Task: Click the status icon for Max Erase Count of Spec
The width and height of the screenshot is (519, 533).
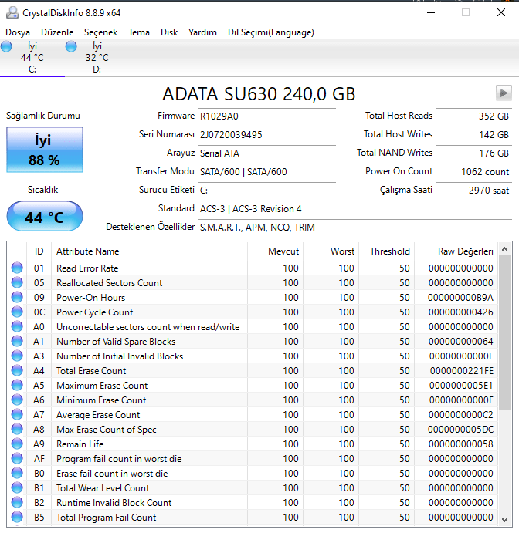Action: (x=17, y=429)
